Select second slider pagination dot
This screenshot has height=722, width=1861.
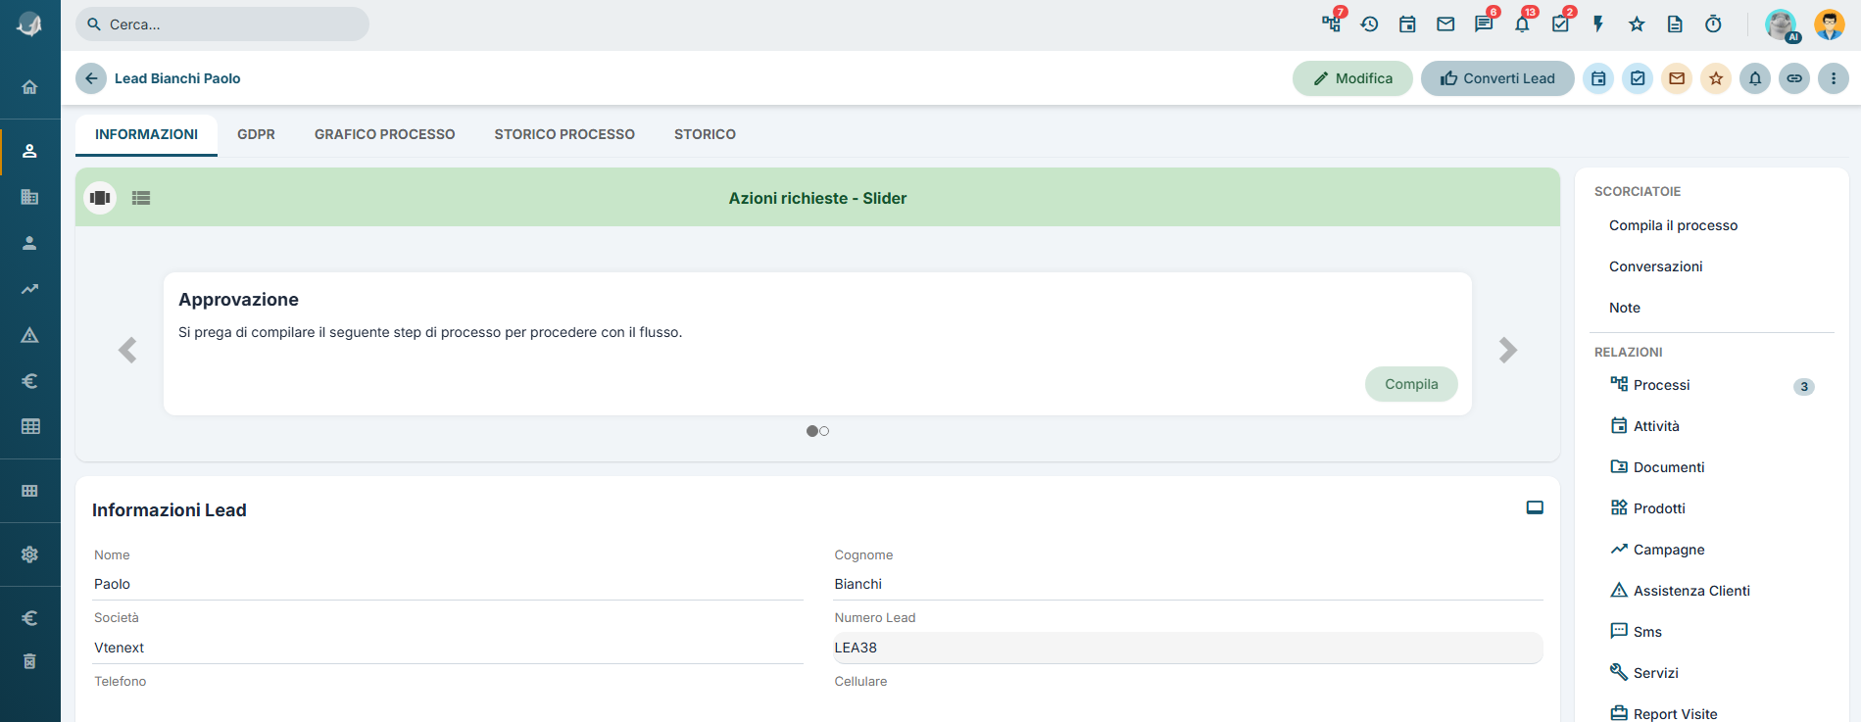point(824,431)
